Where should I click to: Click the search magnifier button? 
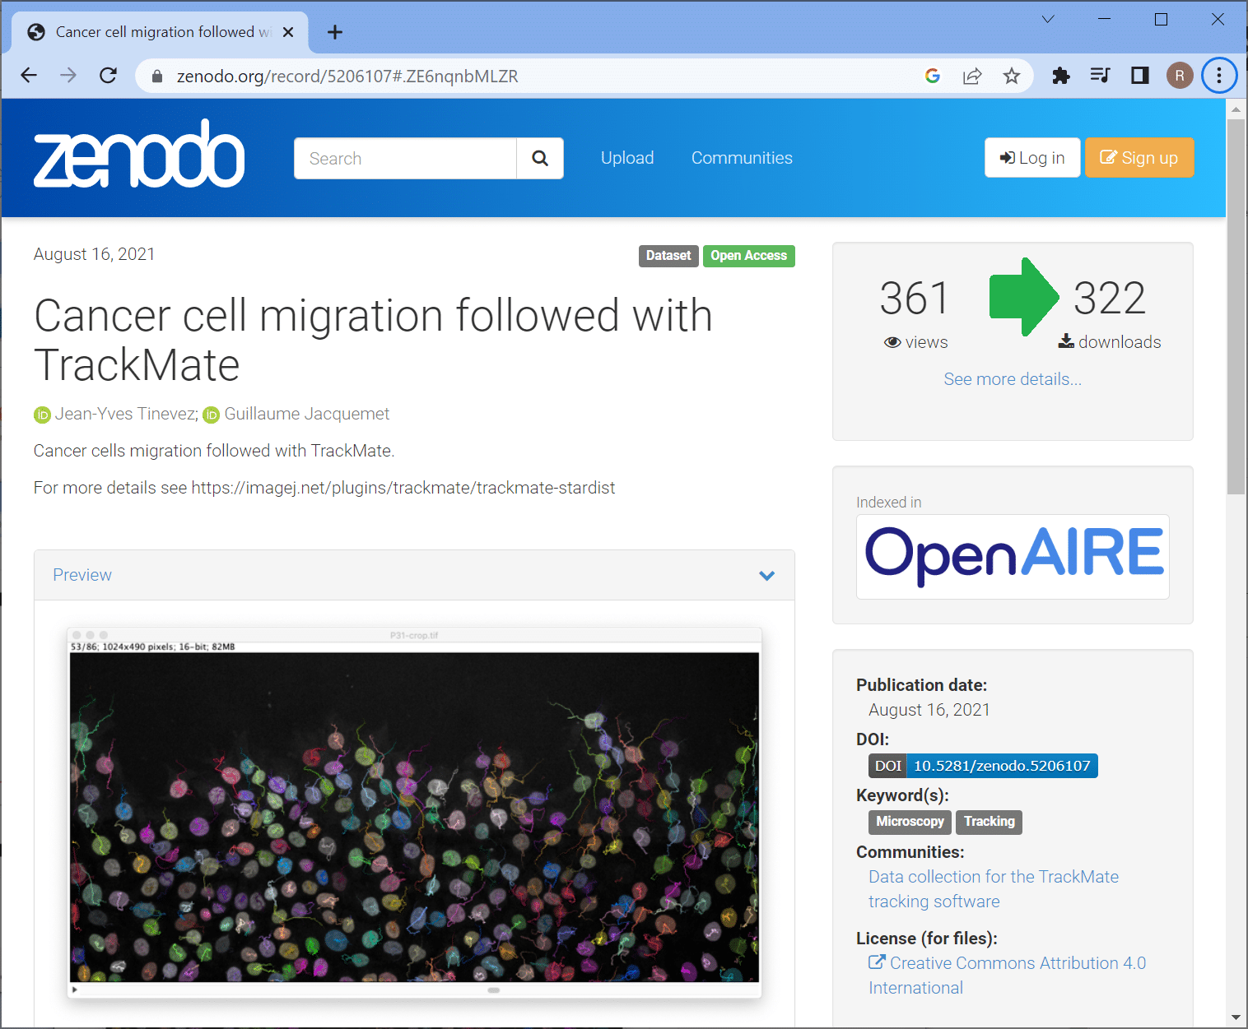pos(540,158)
